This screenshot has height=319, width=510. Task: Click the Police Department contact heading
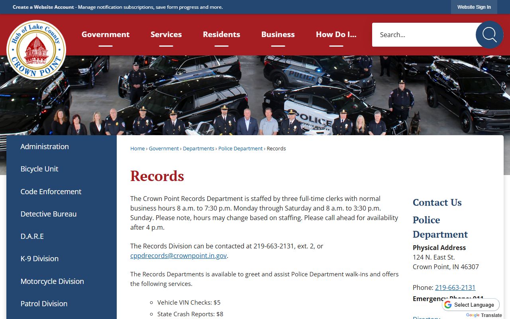440,227
